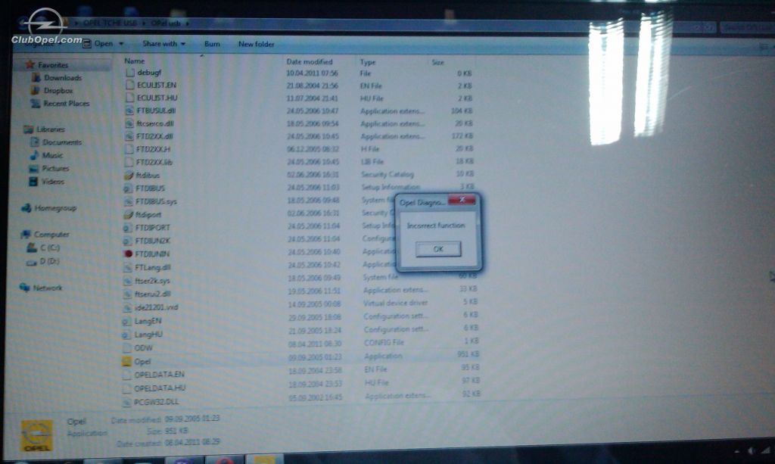
Task: Open the D (D:) drive icon
Action: click(31, 261)
